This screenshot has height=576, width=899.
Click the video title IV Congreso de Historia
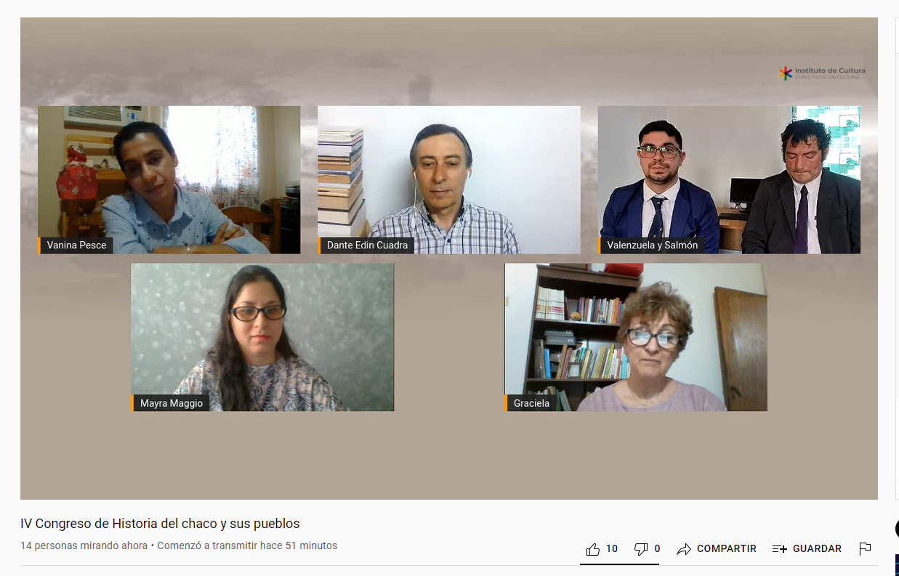click(x=160, y=524)
